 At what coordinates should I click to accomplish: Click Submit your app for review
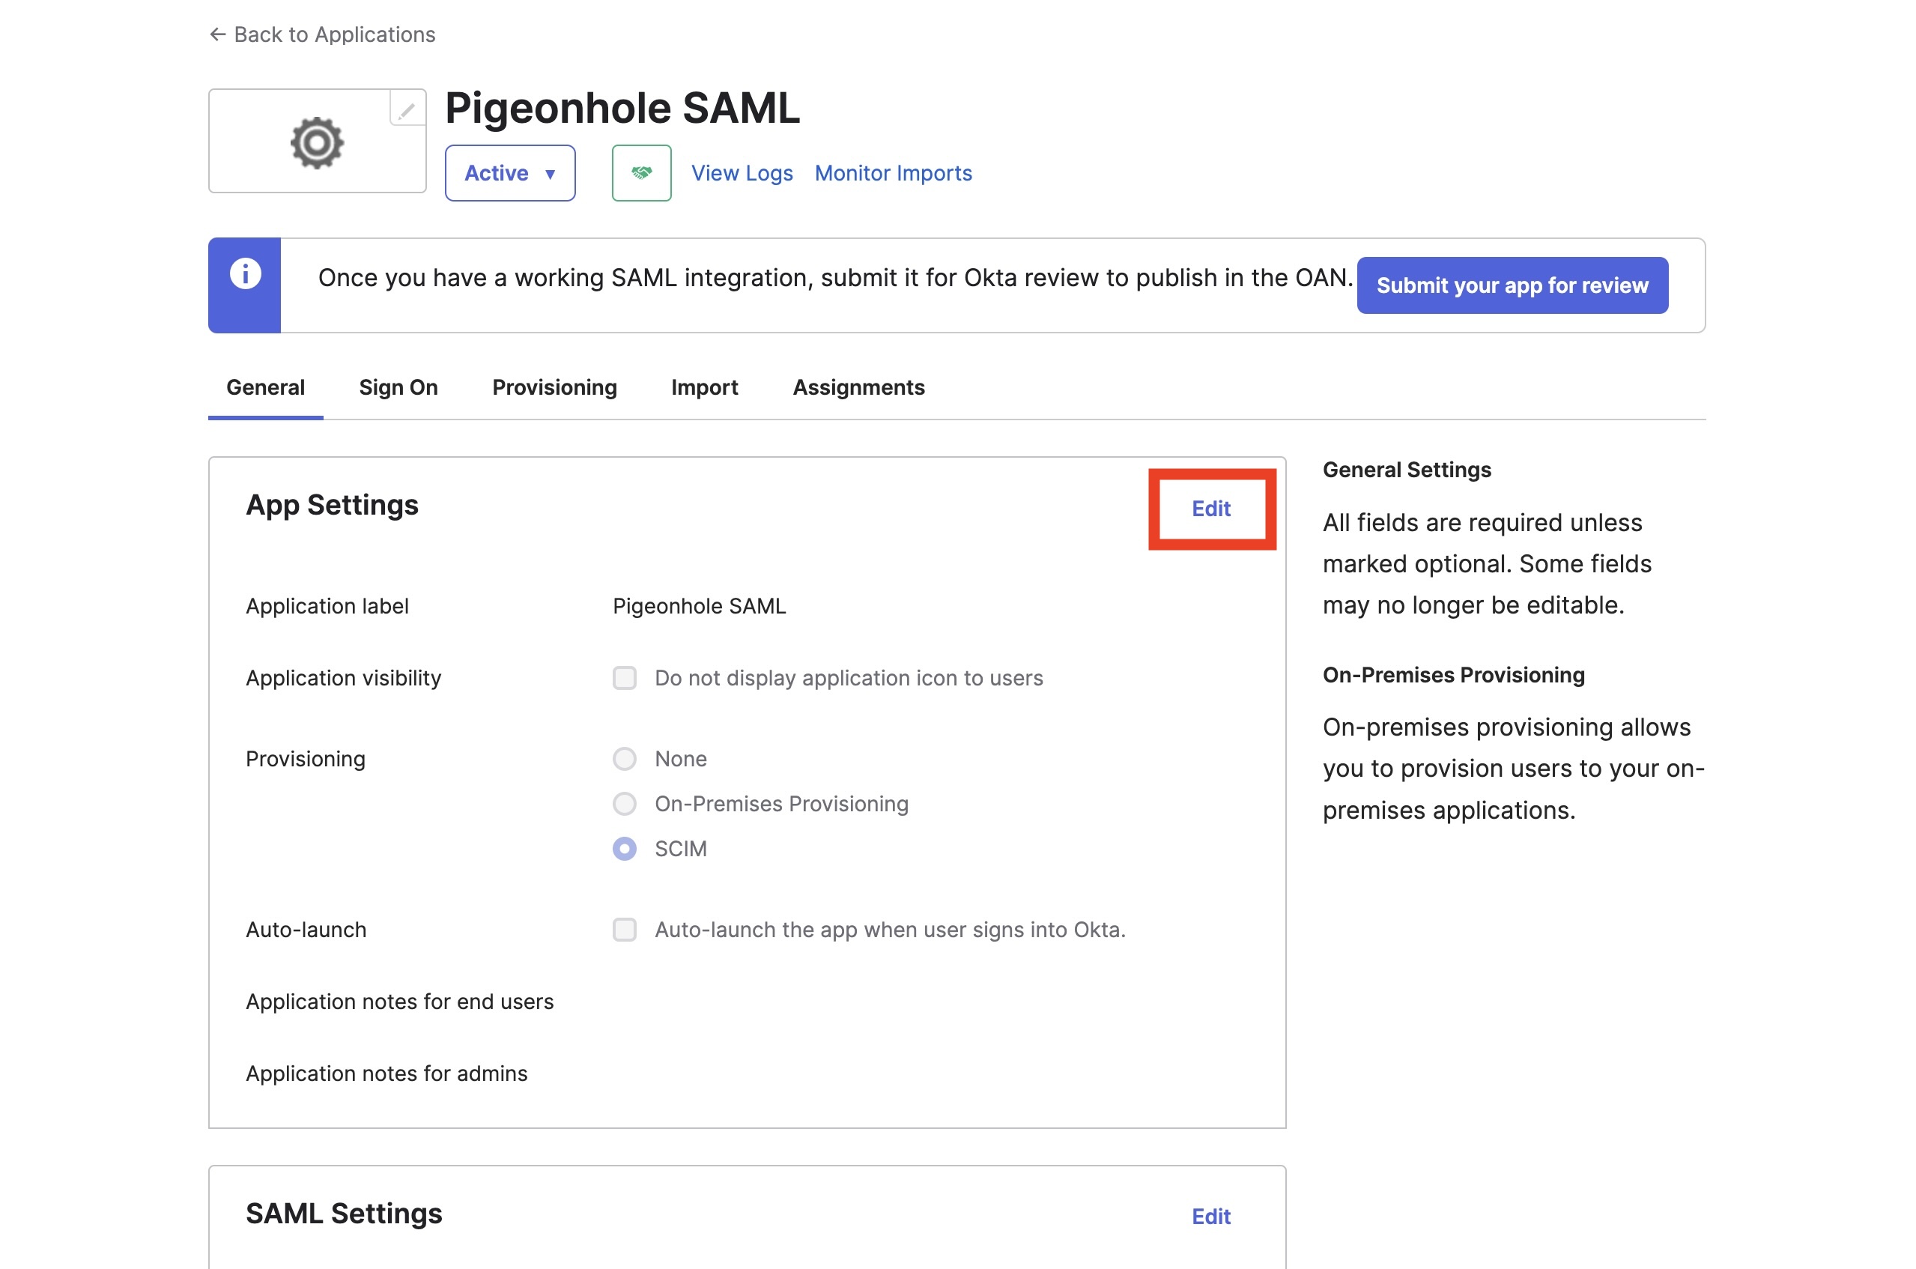1512,285
